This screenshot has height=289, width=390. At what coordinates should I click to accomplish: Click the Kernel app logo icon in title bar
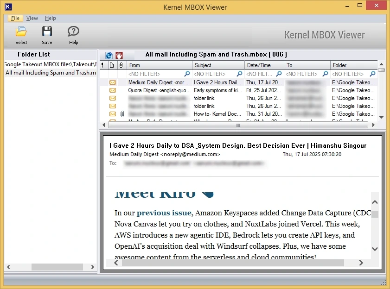pos(8,6)
